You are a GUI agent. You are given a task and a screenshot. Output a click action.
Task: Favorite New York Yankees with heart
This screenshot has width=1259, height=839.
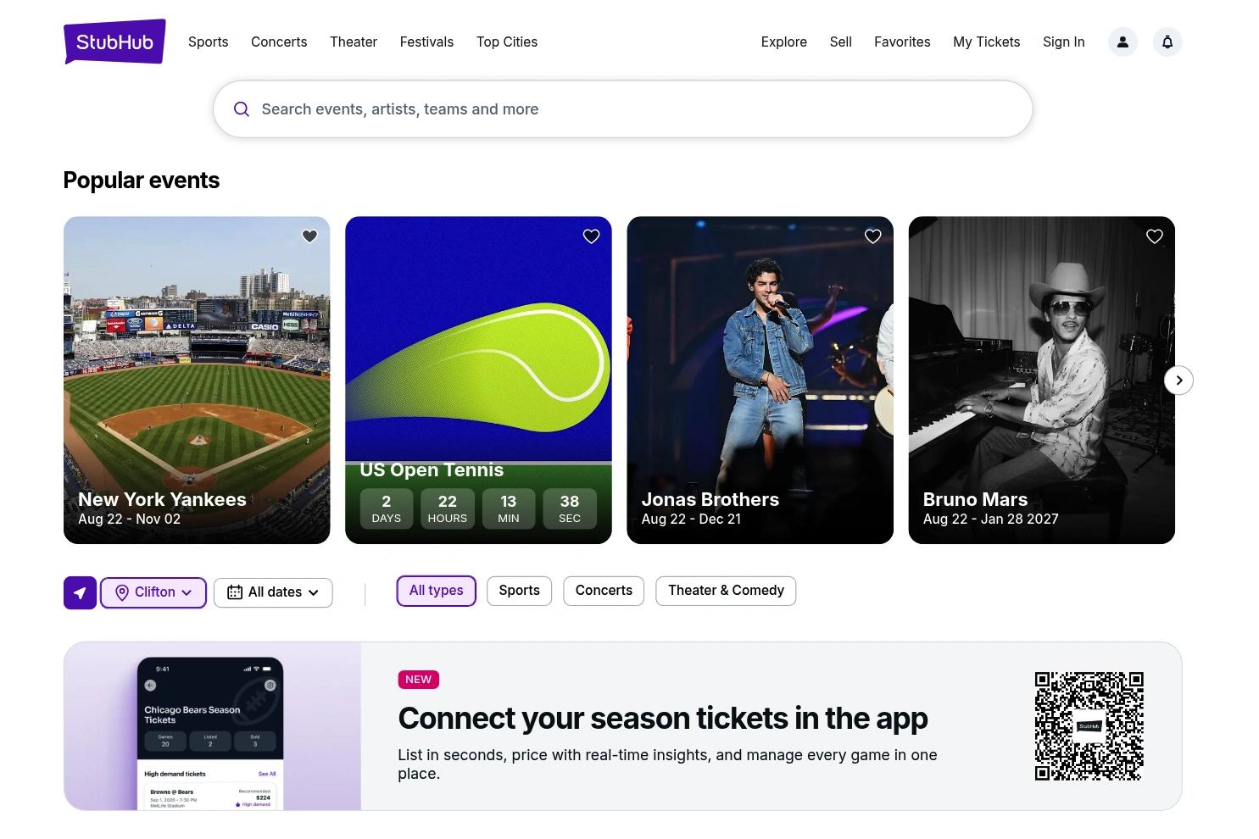tap(309, 236)
